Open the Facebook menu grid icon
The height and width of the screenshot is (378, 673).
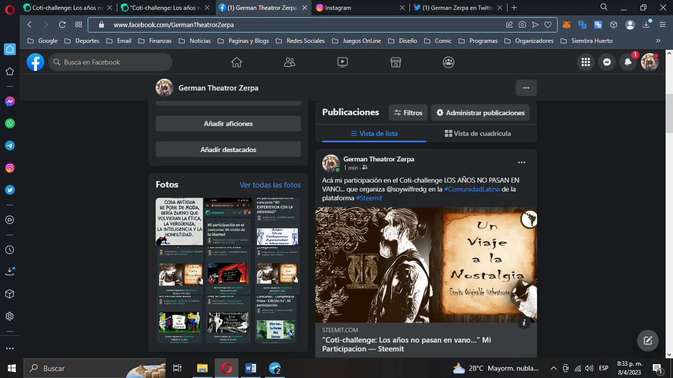586,62
